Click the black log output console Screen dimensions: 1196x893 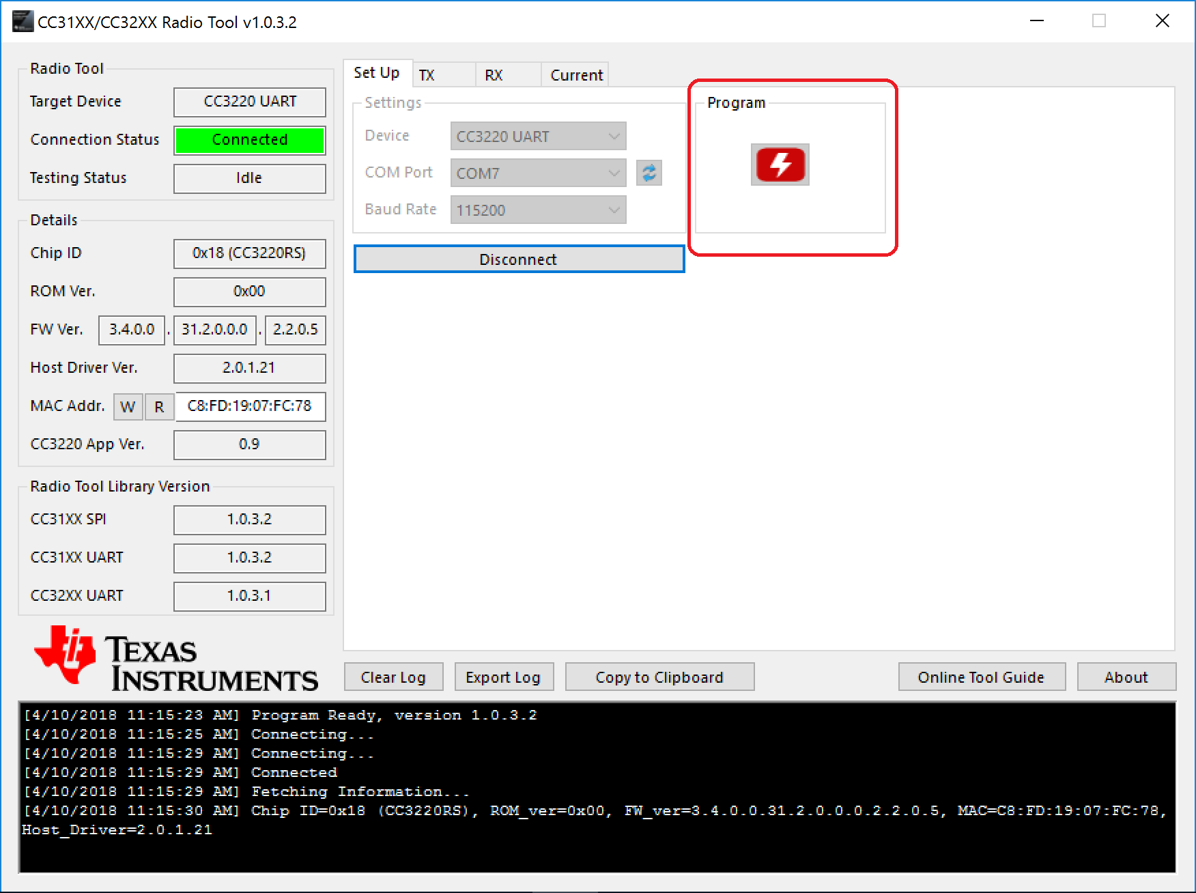[598, 787]
